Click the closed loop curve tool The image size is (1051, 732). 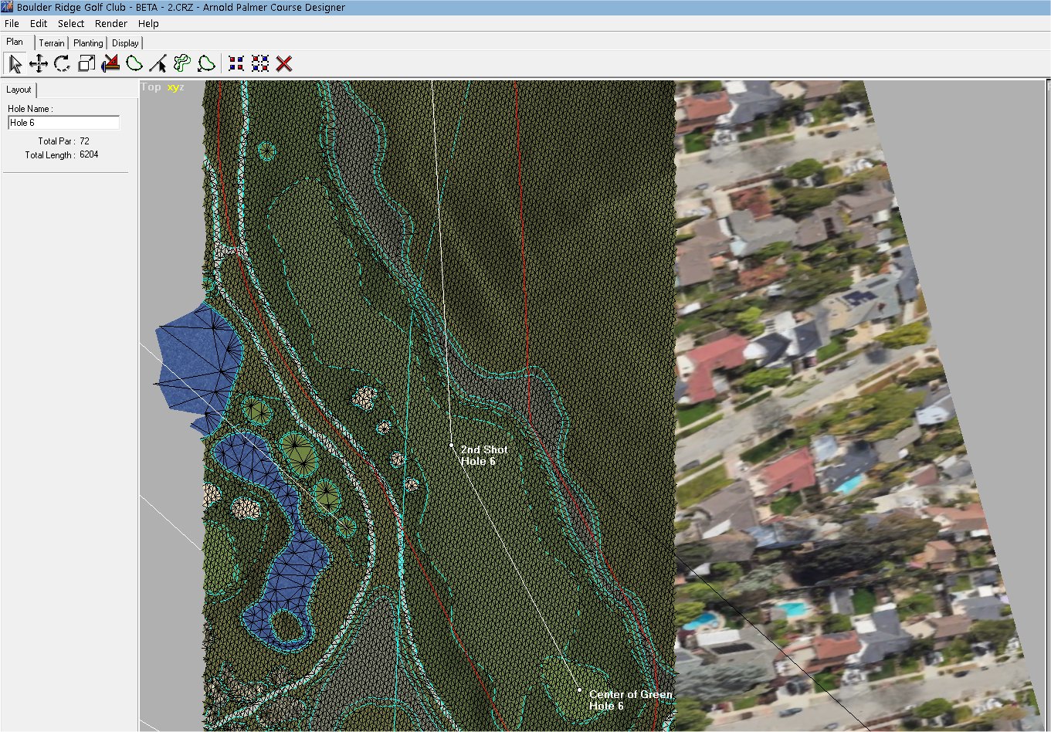[x=205, y=63]
